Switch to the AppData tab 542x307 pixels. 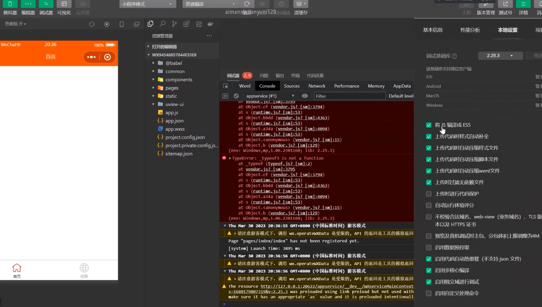coord(402,86)
